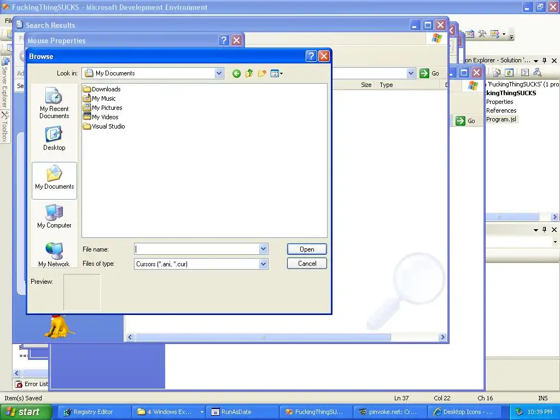The width and height of the screenshot is (560, 420).
Task: Switch to RunAsDate in taskbar
Action: pyautogui.click(x=241, y=412)
